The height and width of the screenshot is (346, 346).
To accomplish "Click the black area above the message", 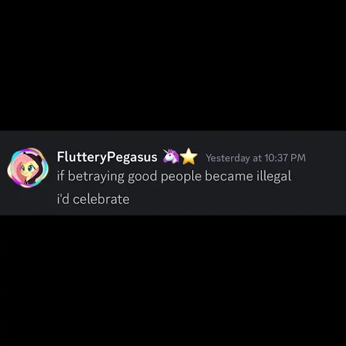I will pyautogui.click(x=173, y=65).
